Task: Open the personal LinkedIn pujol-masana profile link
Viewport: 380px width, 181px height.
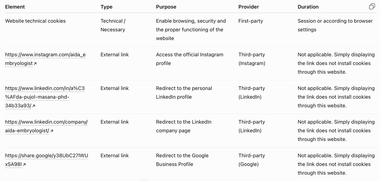Action: click(x=45, y=97)
